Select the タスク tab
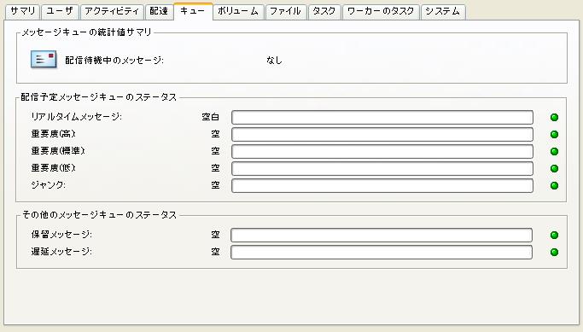 tap(324, 12)
